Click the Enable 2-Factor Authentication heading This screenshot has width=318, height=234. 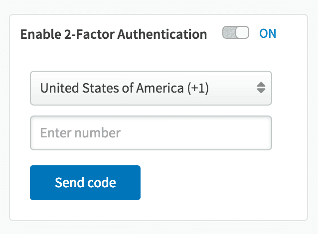click(x=113, y=34)
